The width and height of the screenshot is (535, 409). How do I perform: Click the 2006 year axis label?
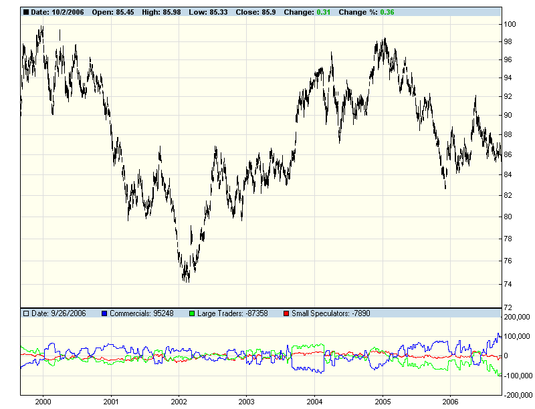450,402
